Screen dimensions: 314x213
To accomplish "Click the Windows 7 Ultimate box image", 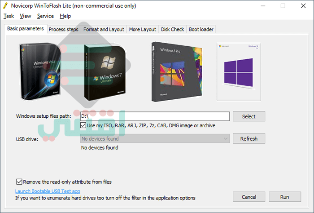I will 105,73.
